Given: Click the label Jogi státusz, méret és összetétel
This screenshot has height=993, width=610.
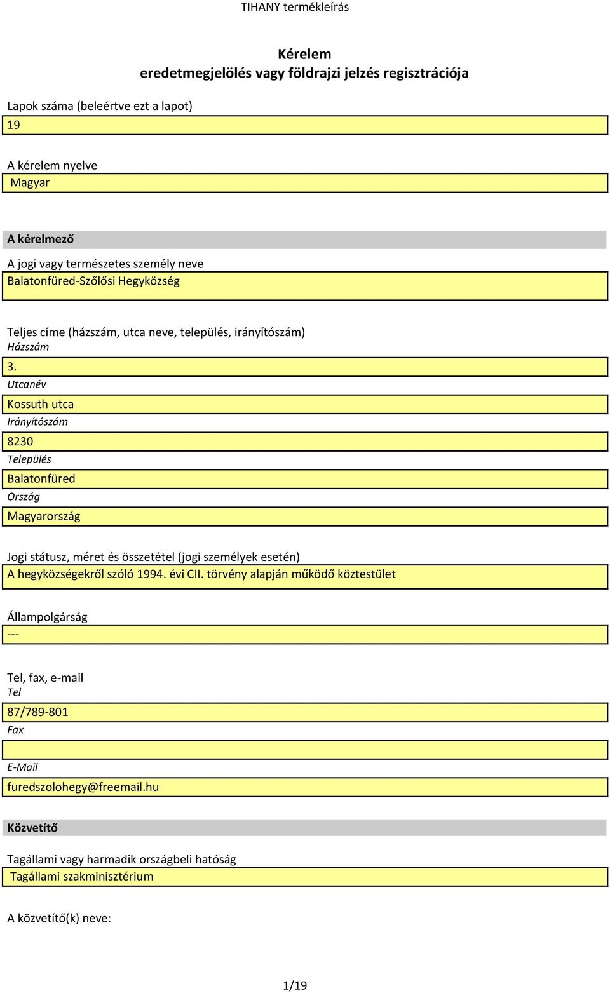Looking at the screenshot, I should tap(153, 557).
